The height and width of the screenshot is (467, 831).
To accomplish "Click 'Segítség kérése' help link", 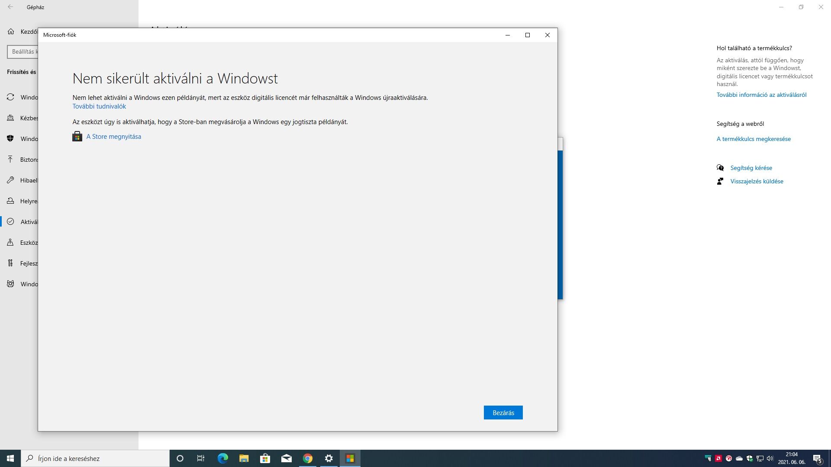I will (751, 168).
